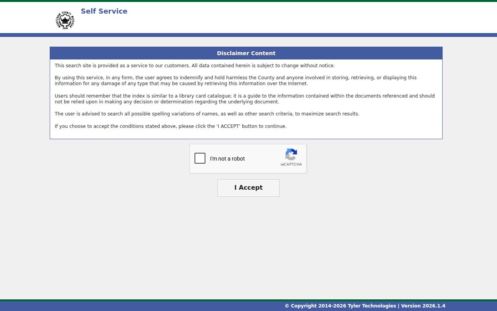Image resolution: width=497 pixels, height=311 pixels.
Task: Click the Self Service heading
Action: pyautogui.click(x=104, y=11)
